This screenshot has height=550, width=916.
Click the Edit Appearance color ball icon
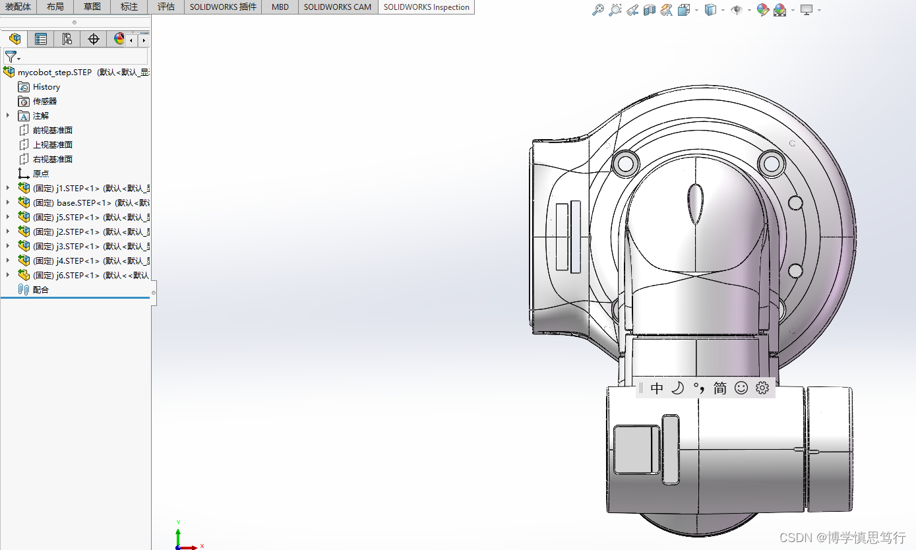(763, 10)
